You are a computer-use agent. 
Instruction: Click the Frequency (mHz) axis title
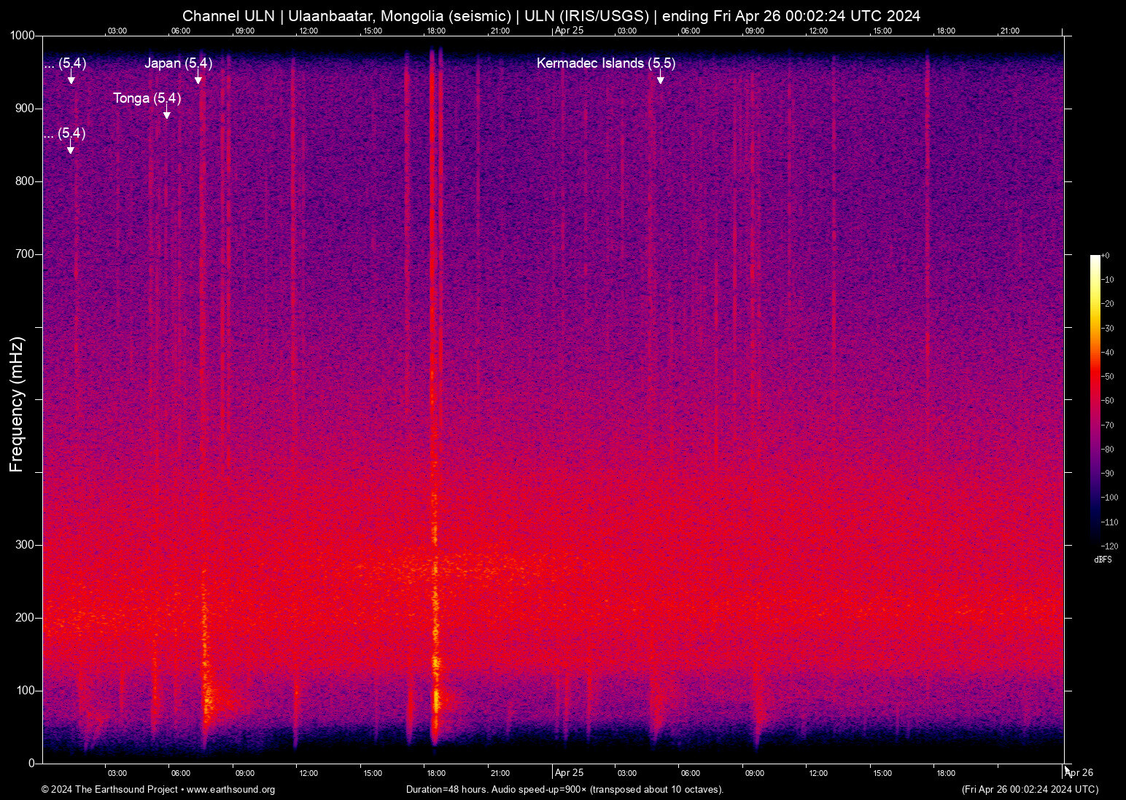tap(17, 404)
